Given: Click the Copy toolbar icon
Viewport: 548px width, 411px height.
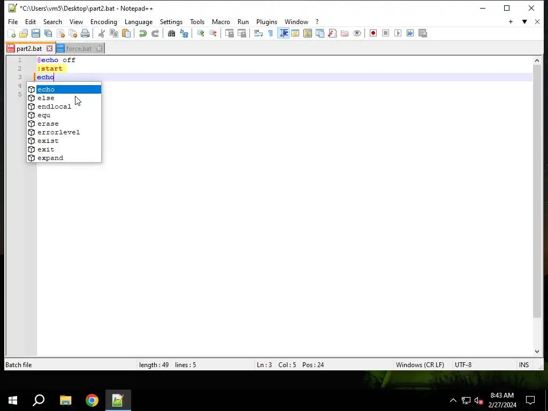Looking at the screenshot, I should coord(114,33).
